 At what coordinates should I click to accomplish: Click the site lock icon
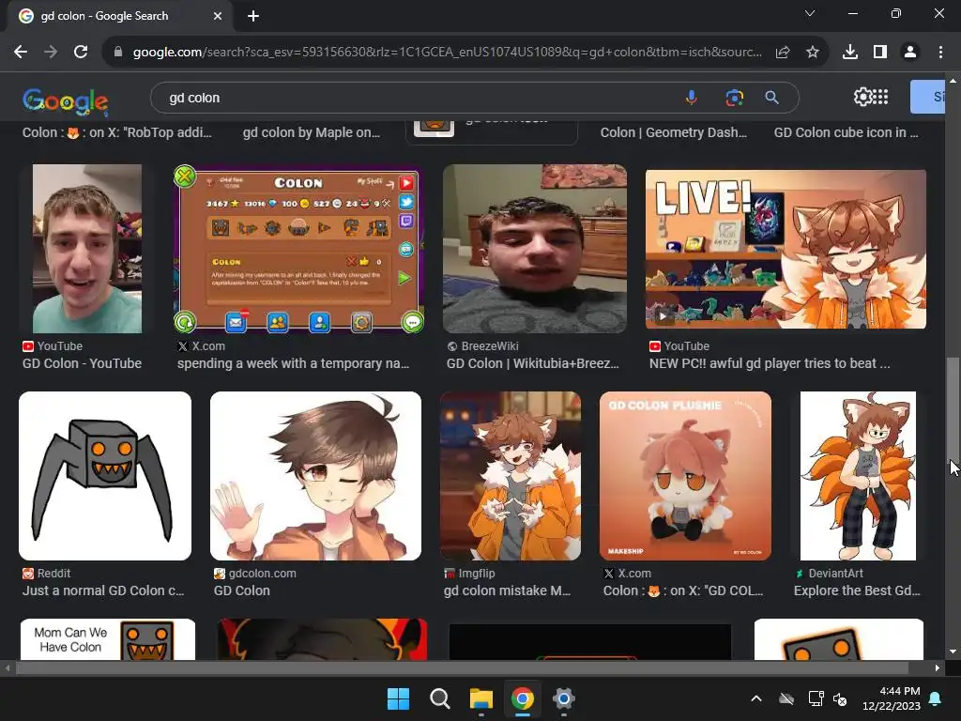[x=118, y=53]
